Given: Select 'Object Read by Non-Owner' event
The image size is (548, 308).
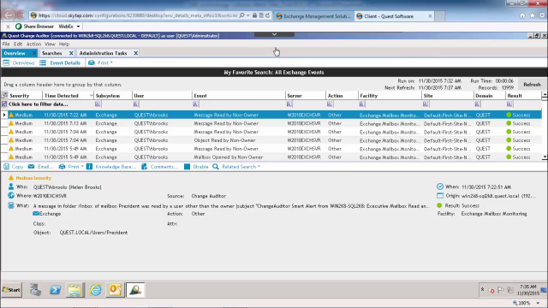Looking at the screenshot, I should coord(271,140).
